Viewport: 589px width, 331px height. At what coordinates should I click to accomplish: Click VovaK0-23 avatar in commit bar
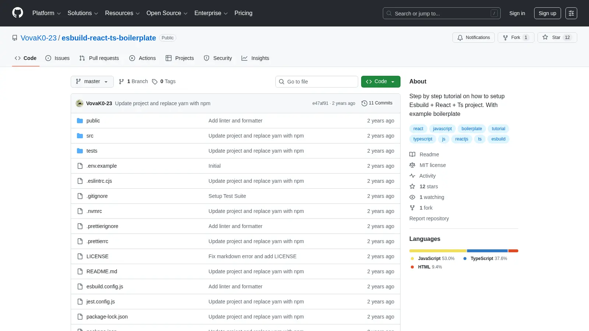click(x=80, y=103)
